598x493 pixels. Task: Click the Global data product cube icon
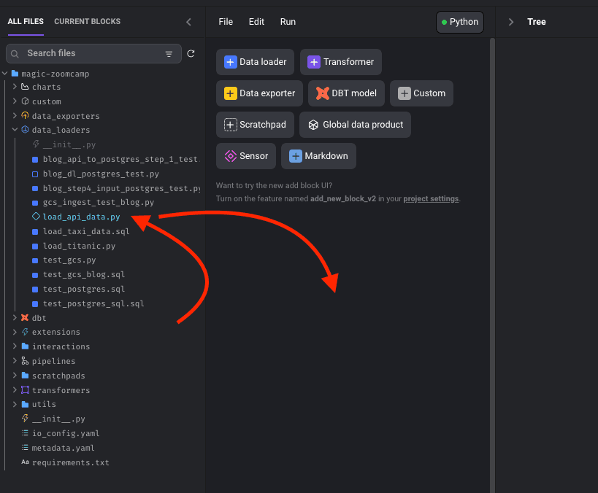313,125
